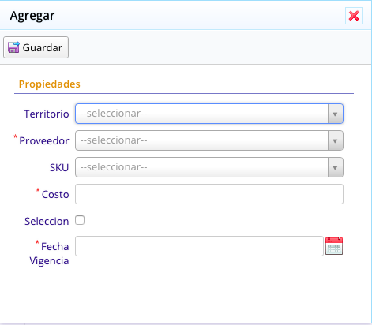The width and height of the screenshot is (372, 325).
Task: Select the SKU combo box text area
Action: pyautogui.click(x=201, y=167)
